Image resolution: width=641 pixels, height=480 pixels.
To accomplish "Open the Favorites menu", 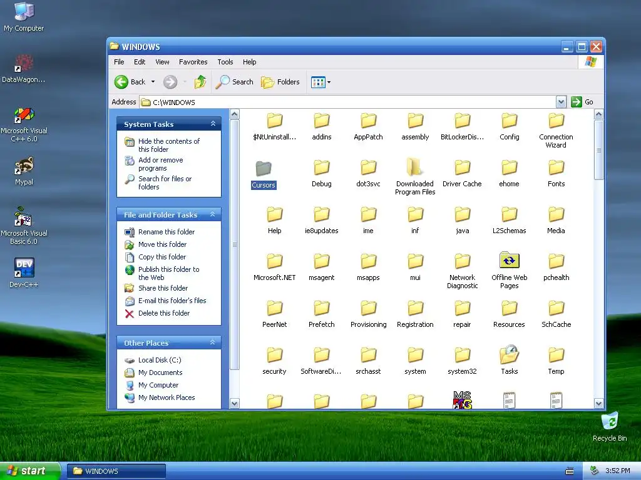I will pos(193,62).
